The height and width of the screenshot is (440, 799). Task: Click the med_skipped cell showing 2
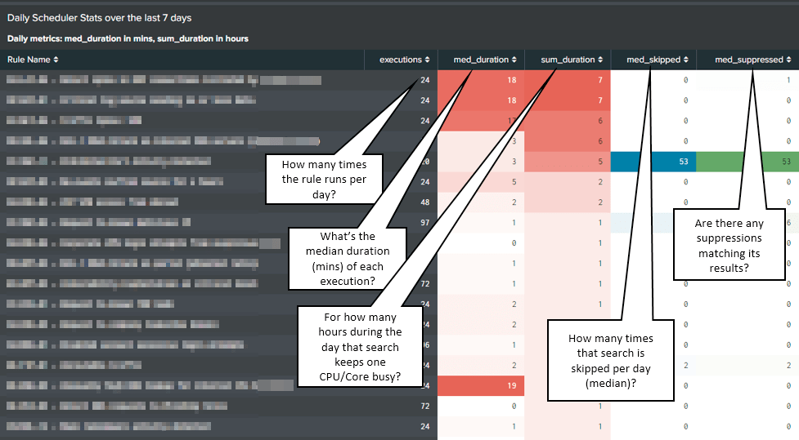pos(685,365)
